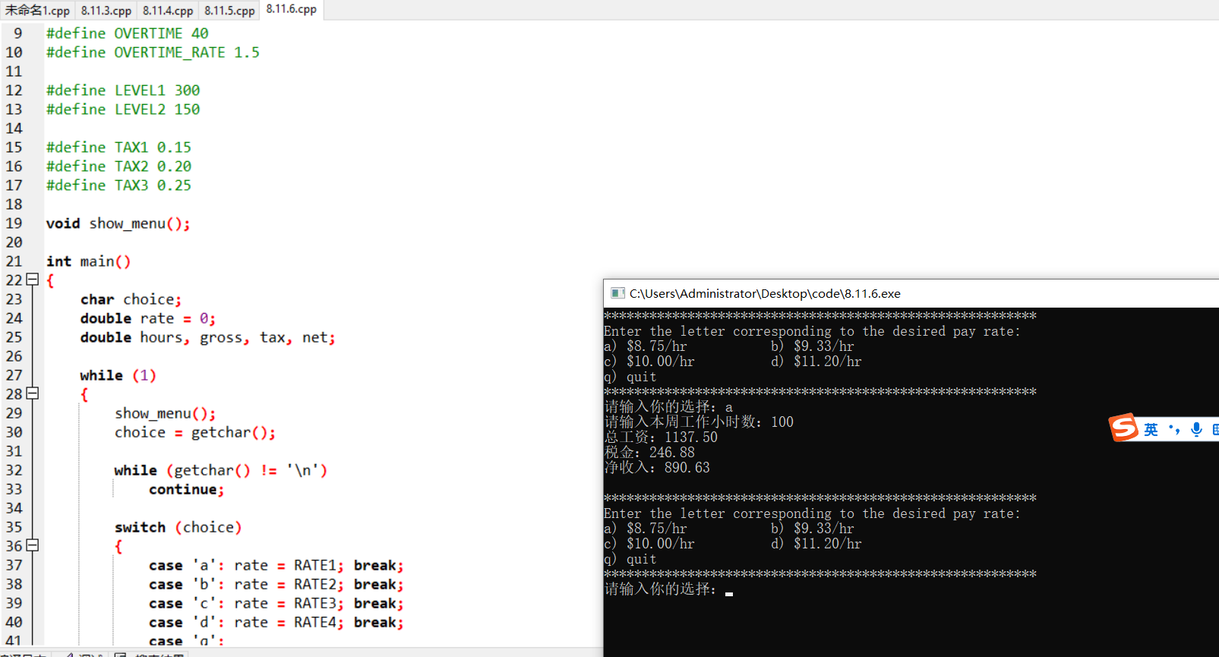Click the case 'a' rate = RATE1 line
The width and height of the screenshot is (1219, 657).
276,565
